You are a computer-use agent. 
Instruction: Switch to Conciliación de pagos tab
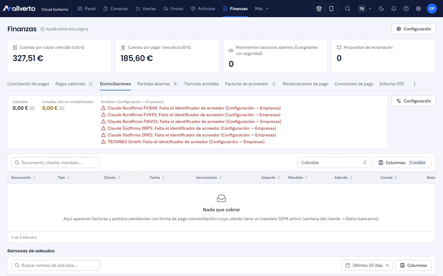(28, 84)
